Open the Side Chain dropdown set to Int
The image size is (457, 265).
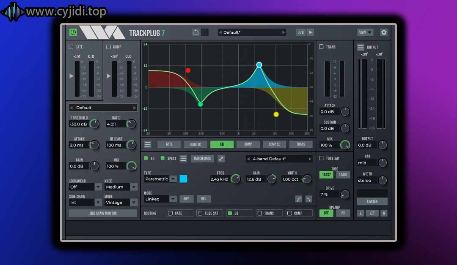tap(85, 202)
